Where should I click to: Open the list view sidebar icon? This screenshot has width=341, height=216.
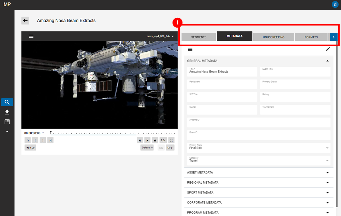pyautogui.click(x=7, y=122)
